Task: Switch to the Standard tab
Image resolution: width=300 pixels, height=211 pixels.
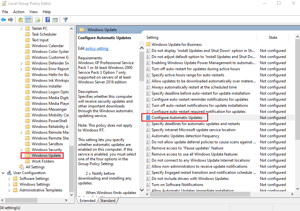Action: click(x=108, y=201)
